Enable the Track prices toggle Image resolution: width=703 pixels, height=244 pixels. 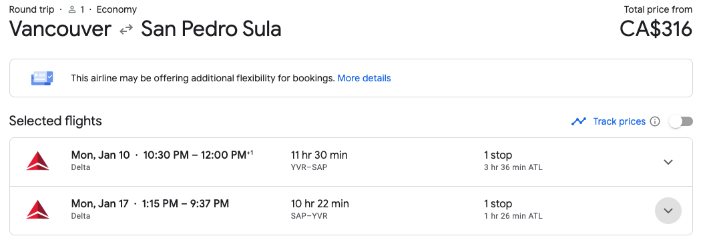click(681, 121)
